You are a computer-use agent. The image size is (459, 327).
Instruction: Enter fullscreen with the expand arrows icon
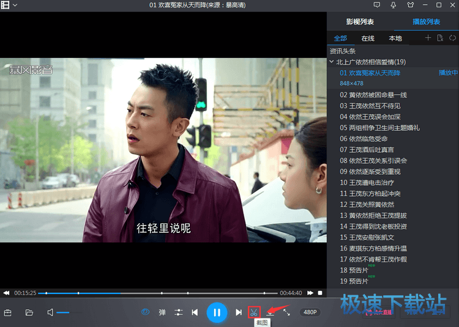coord(287,312)
